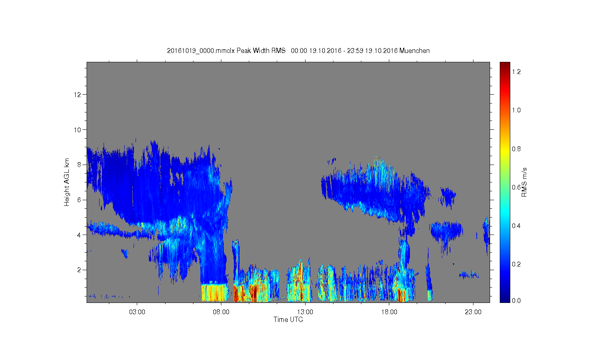Click the height axis tick label '8'

[x=79, y=165]
